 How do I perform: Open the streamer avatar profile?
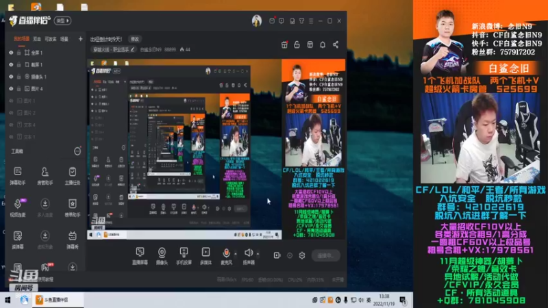click(257, 21)
